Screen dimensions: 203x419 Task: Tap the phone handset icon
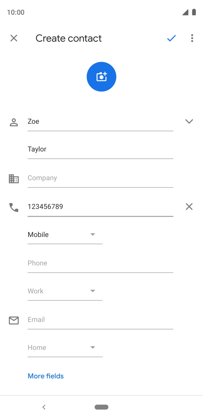pyautogui.click(x=14, y=207)
